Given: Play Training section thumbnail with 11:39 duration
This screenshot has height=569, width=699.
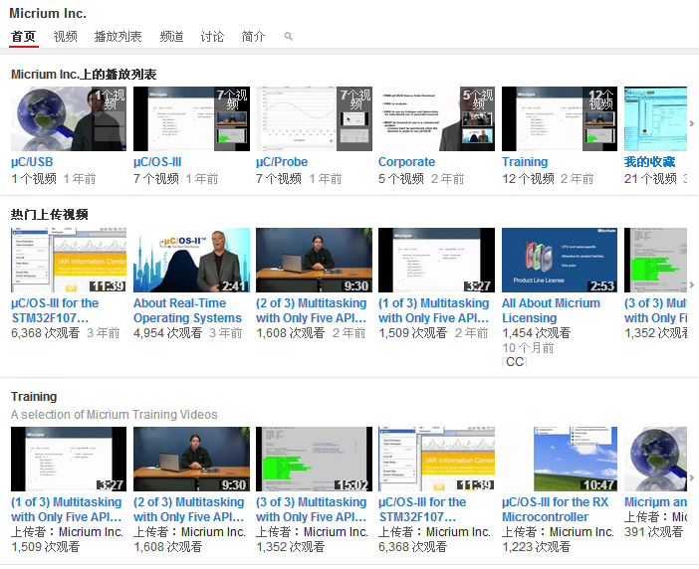Looking at the screenshot, I should [436, 459].
